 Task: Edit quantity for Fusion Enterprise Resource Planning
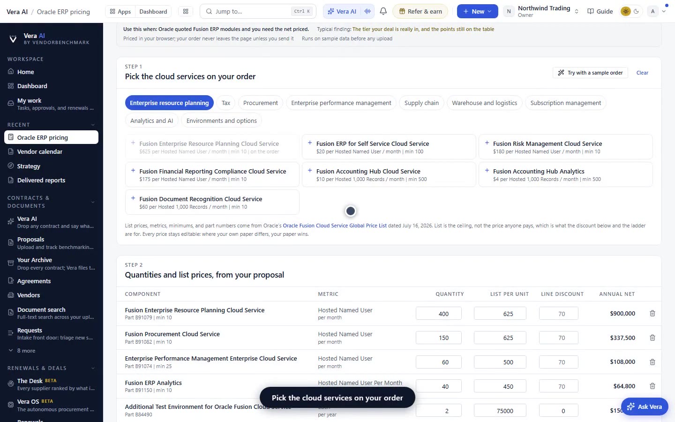(x=438, y=314)
